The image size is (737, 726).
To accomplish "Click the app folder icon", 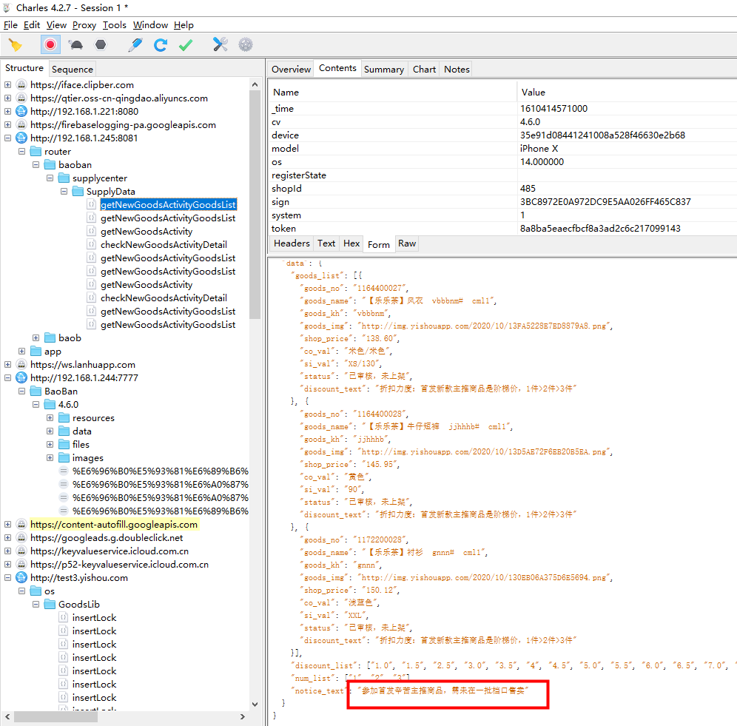I will tap(36, 352).
